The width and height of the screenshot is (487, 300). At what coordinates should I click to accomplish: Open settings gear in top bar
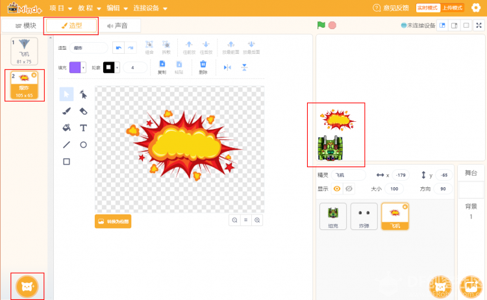[476, 8]
